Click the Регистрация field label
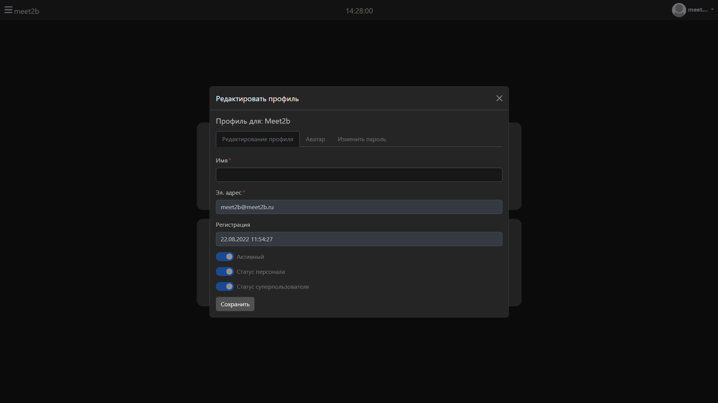This screenshot has height=403, width=718. [x=233, y=225]
